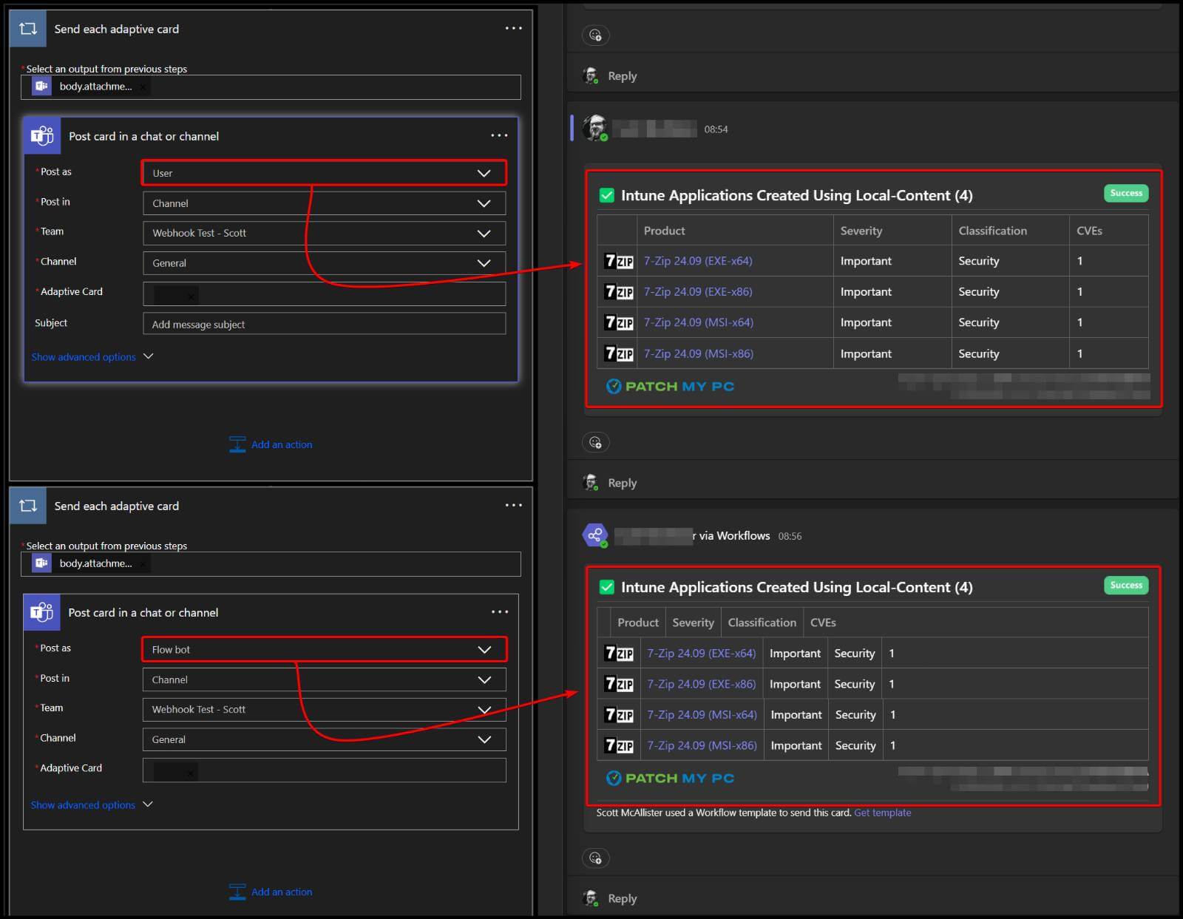
Task: Click Success badge on top card
Action: [x=1126, y=193]
